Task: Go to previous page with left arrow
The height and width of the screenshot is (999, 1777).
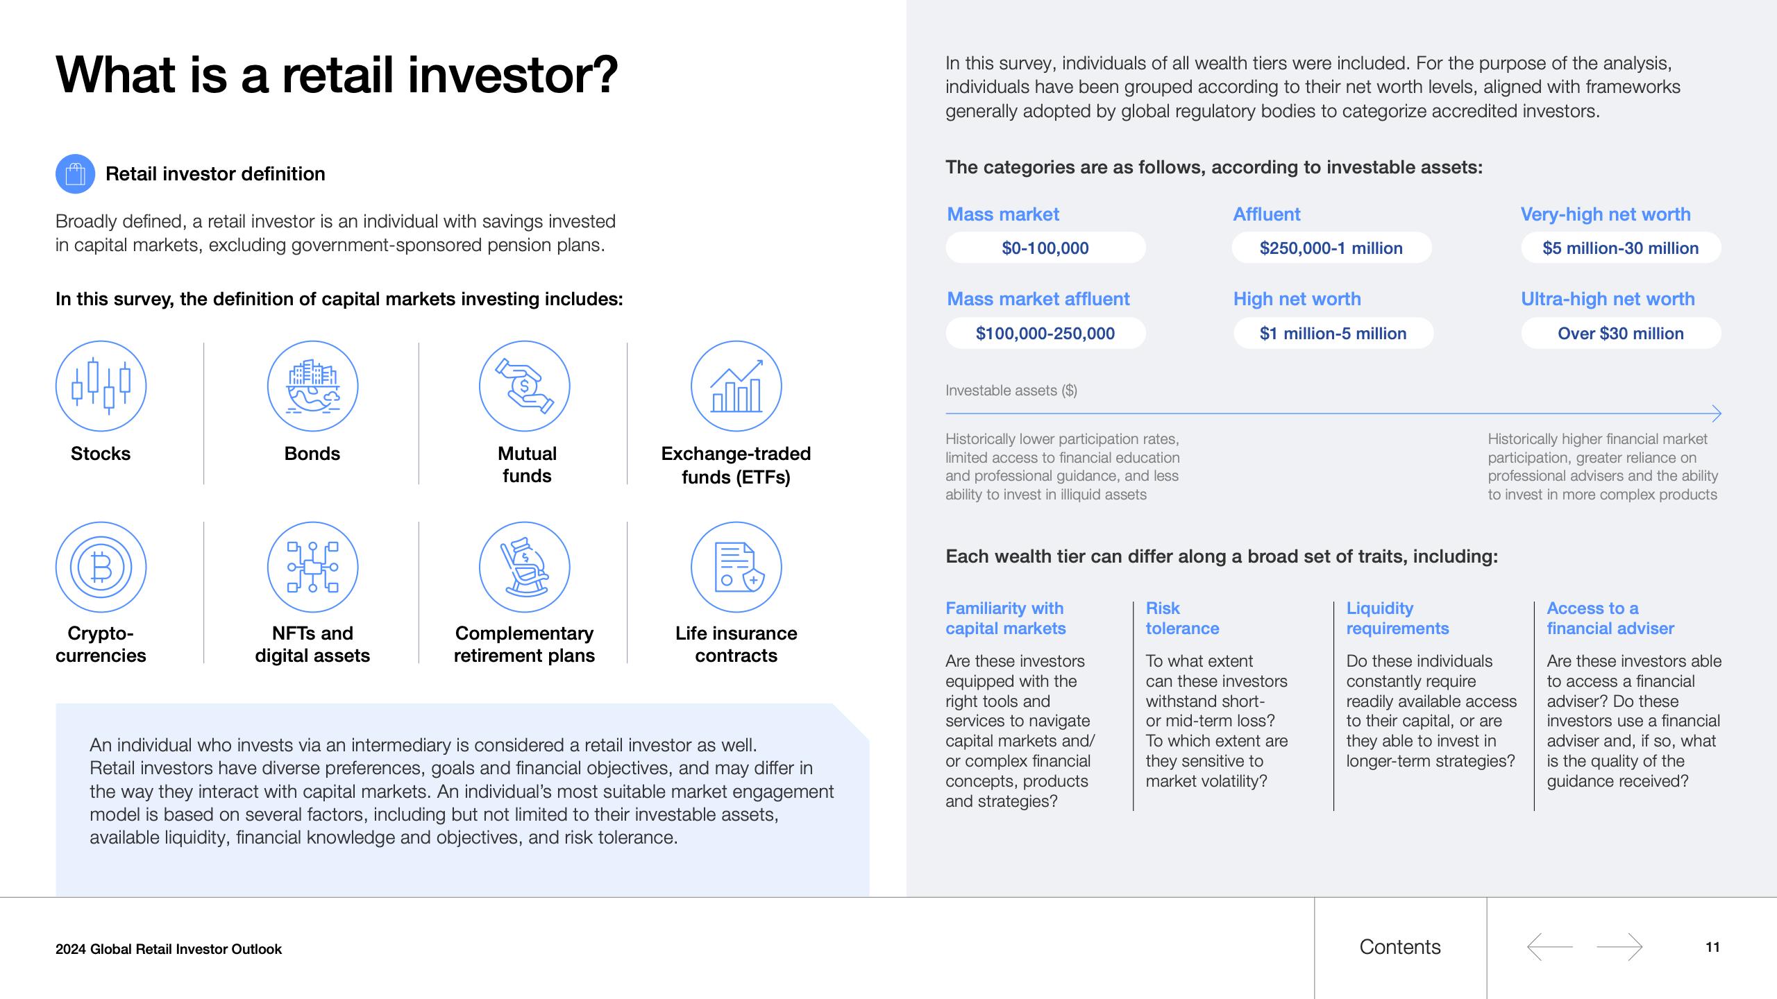Action: pos(1549,947)
